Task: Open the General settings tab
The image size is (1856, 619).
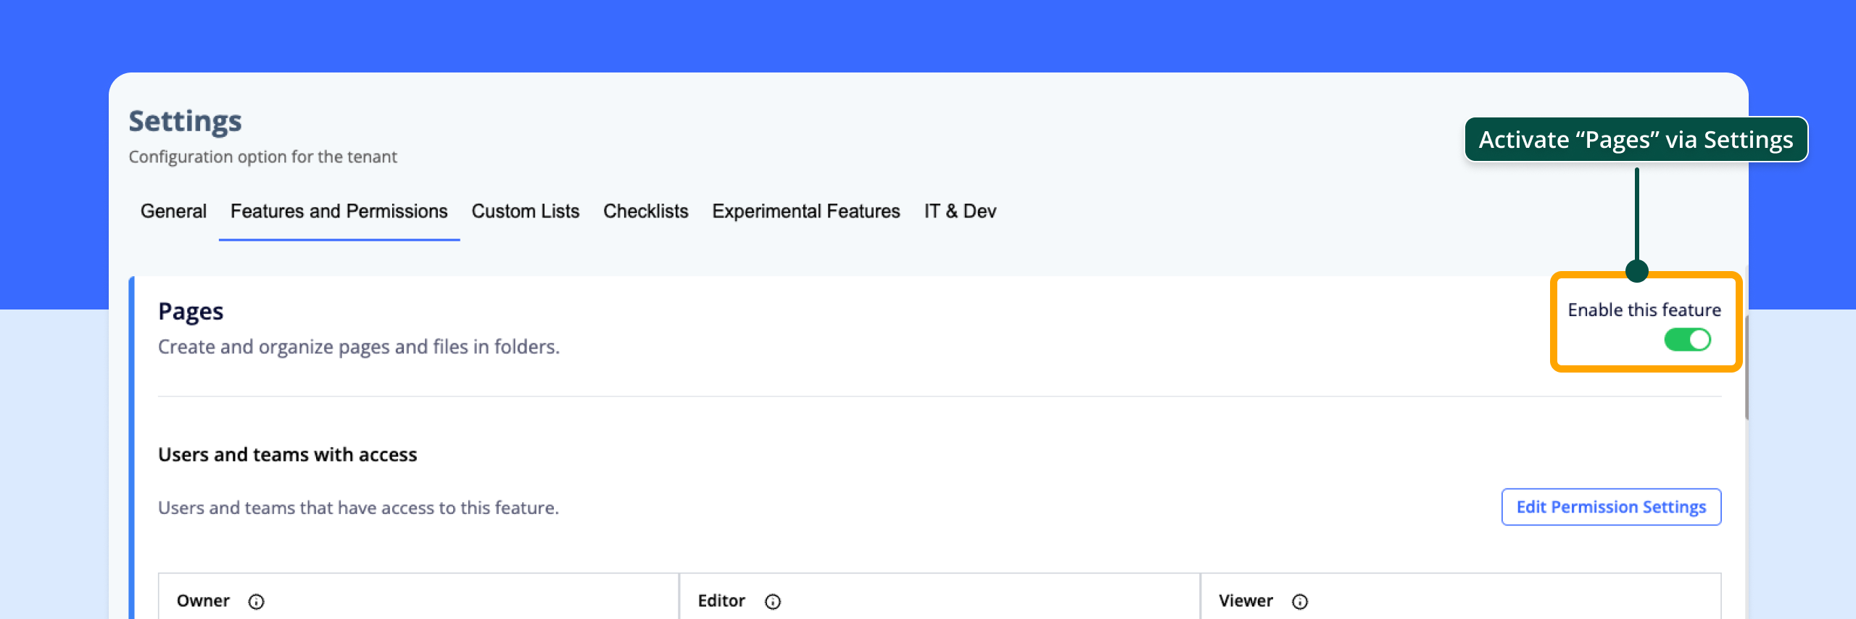Action: pos(173,212)
